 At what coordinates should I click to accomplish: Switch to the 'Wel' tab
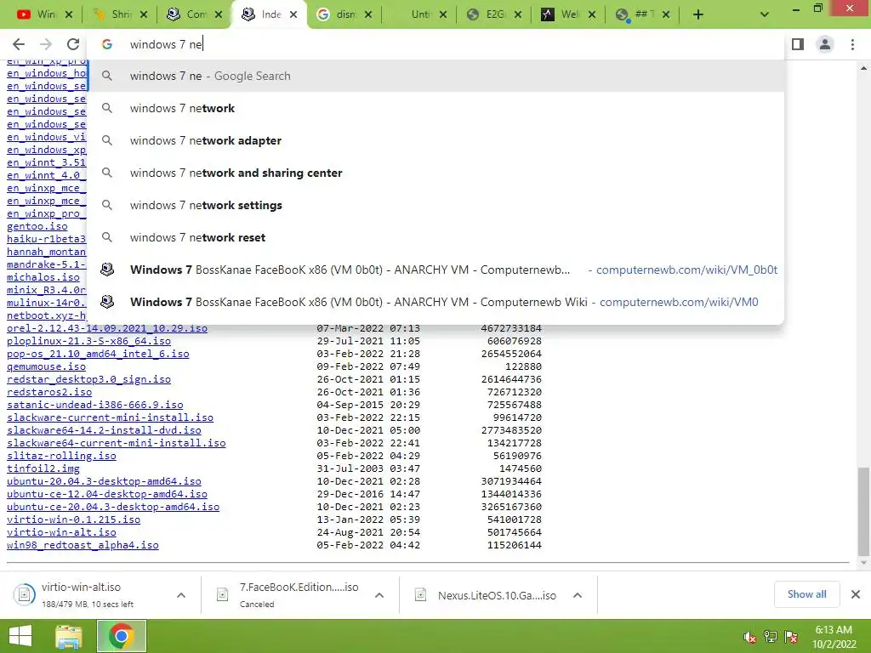pos(561,14)
